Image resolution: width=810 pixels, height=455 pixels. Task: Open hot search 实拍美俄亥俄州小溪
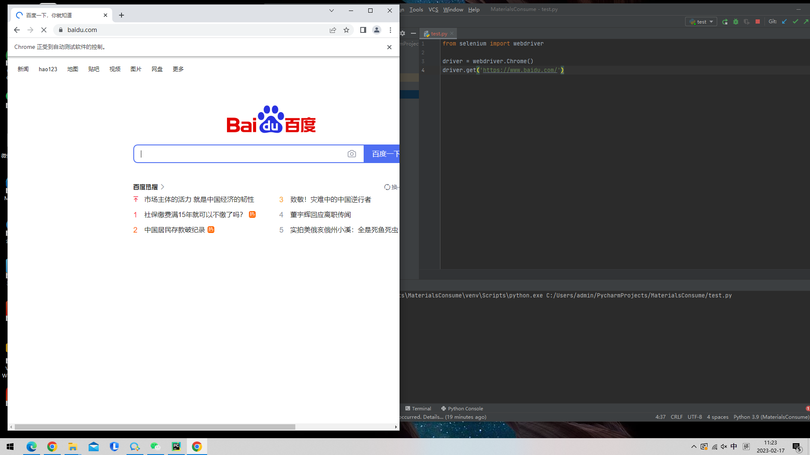[x=344, y=230]
